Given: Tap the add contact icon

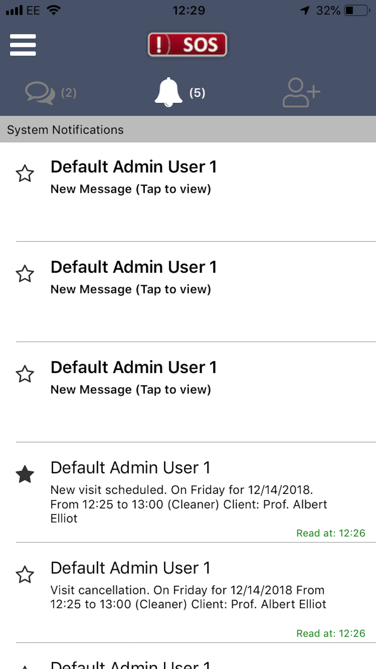Looking at the screenshot, I should click(x=301, y=93).
